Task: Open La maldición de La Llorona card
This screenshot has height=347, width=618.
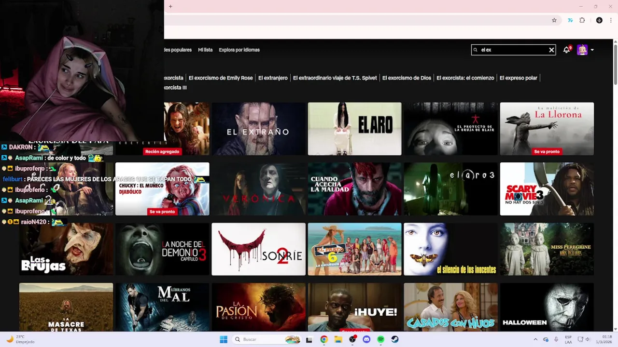Action: (x=547, y=129)
